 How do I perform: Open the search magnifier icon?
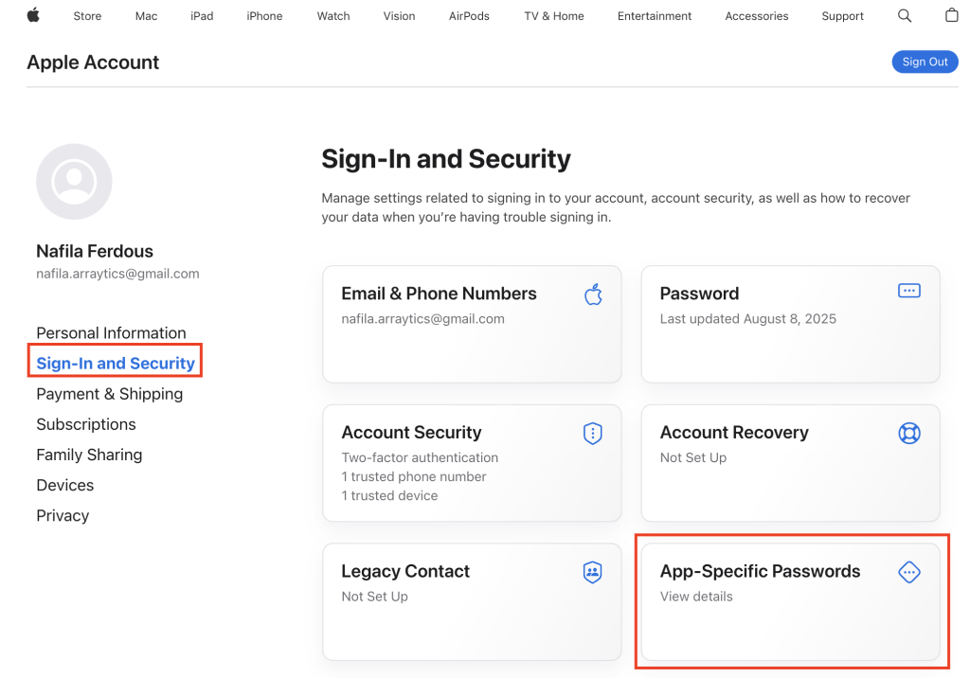(905, 16)
